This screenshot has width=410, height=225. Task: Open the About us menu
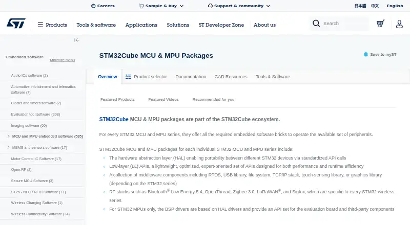[x=264, y=25]
